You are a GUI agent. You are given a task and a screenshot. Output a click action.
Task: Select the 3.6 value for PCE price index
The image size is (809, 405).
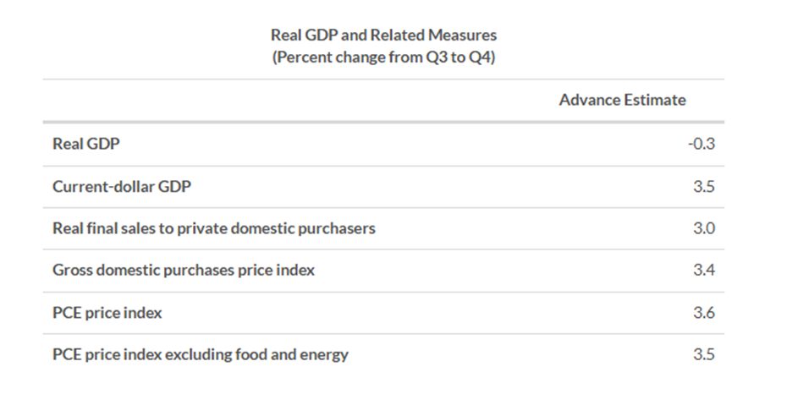[x=704, y=313]
